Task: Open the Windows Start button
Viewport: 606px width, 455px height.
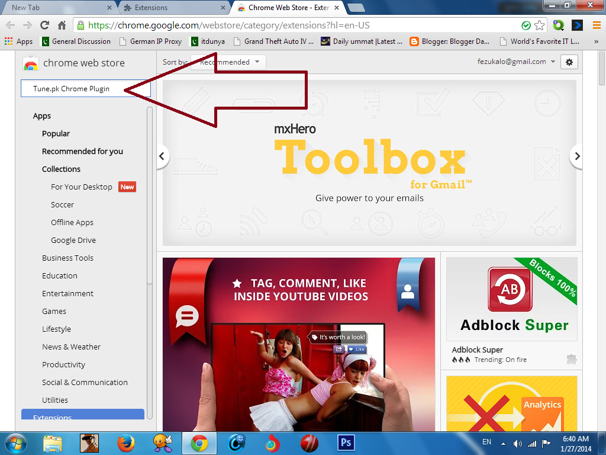Action: tap(16, 443)
